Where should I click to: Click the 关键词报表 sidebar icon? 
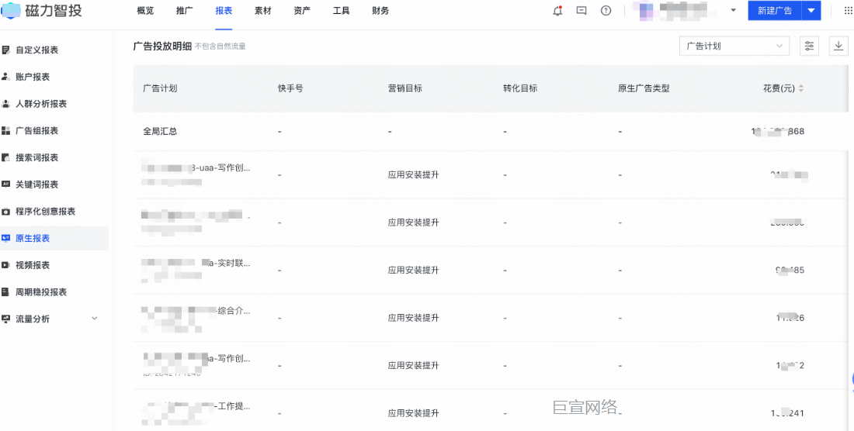coord(6,184)
